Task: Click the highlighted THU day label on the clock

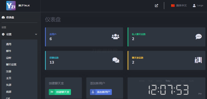Action: click(x=168, y=81)
